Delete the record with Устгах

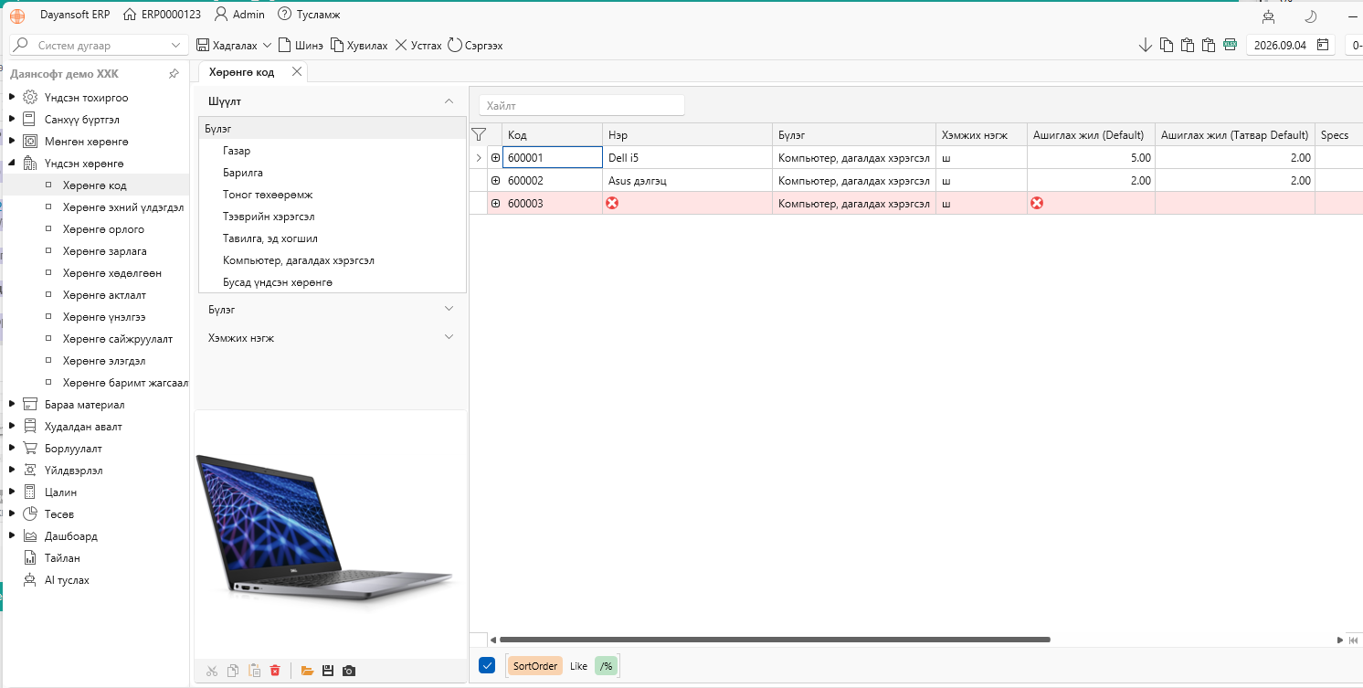[x=418, y=45]
